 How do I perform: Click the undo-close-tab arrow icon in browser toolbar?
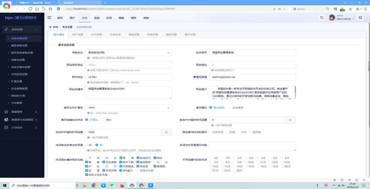pos(43,9)
